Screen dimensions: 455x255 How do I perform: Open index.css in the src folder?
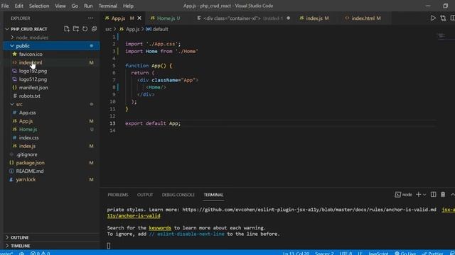coord(28,138)
